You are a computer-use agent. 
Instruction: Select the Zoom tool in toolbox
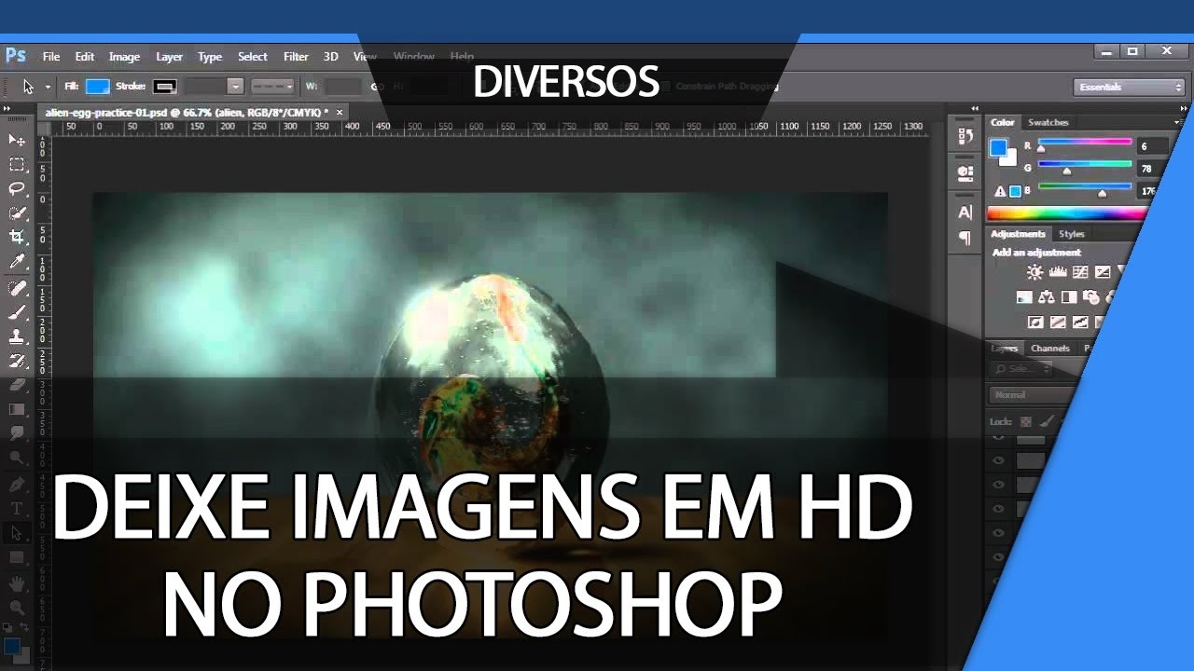click(x=17, y=609)
